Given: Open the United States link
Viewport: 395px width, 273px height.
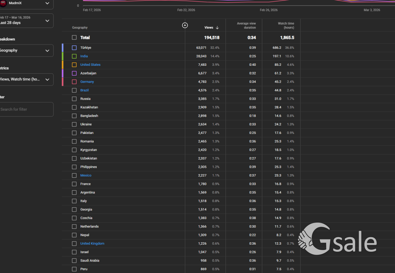Looking at the screenshot, I should 90,65.
